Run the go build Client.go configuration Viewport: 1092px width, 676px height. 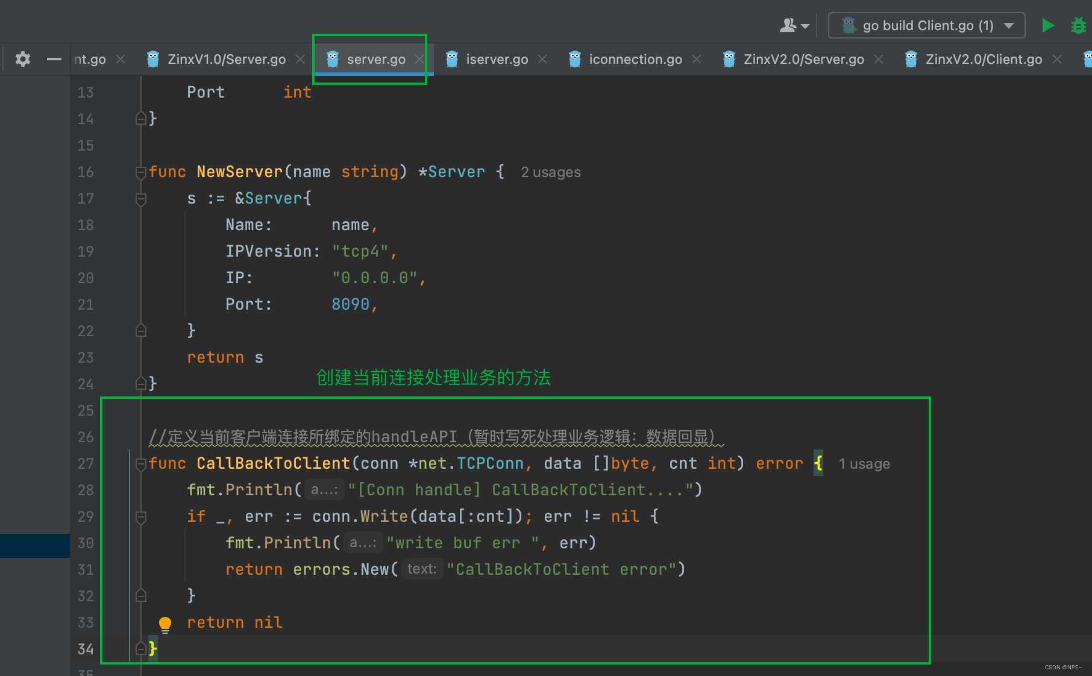(x=1047, y=25)
